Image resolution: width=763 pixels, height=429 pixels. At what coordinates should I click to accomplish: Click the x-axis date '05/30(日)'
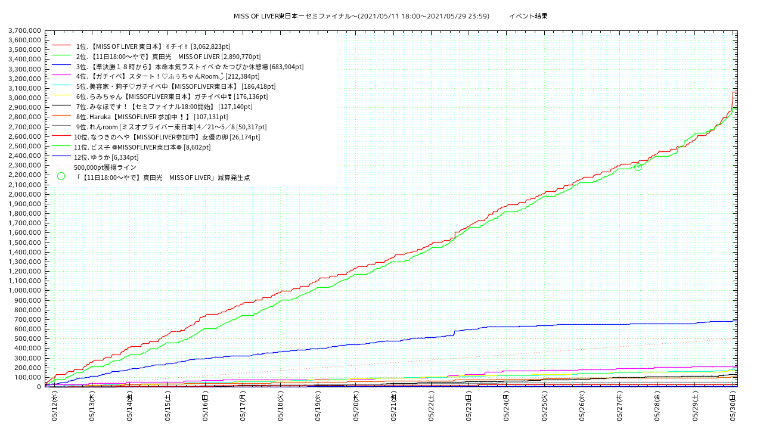point(733,406)
